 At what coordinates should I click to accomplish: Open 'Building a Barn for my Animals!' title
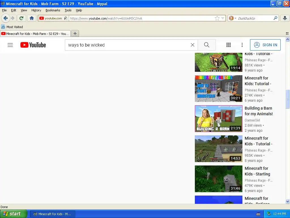click(x=259, y=111)
